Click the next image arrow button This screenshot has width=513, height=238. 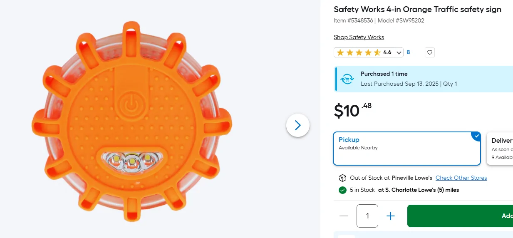click(298, 125)
